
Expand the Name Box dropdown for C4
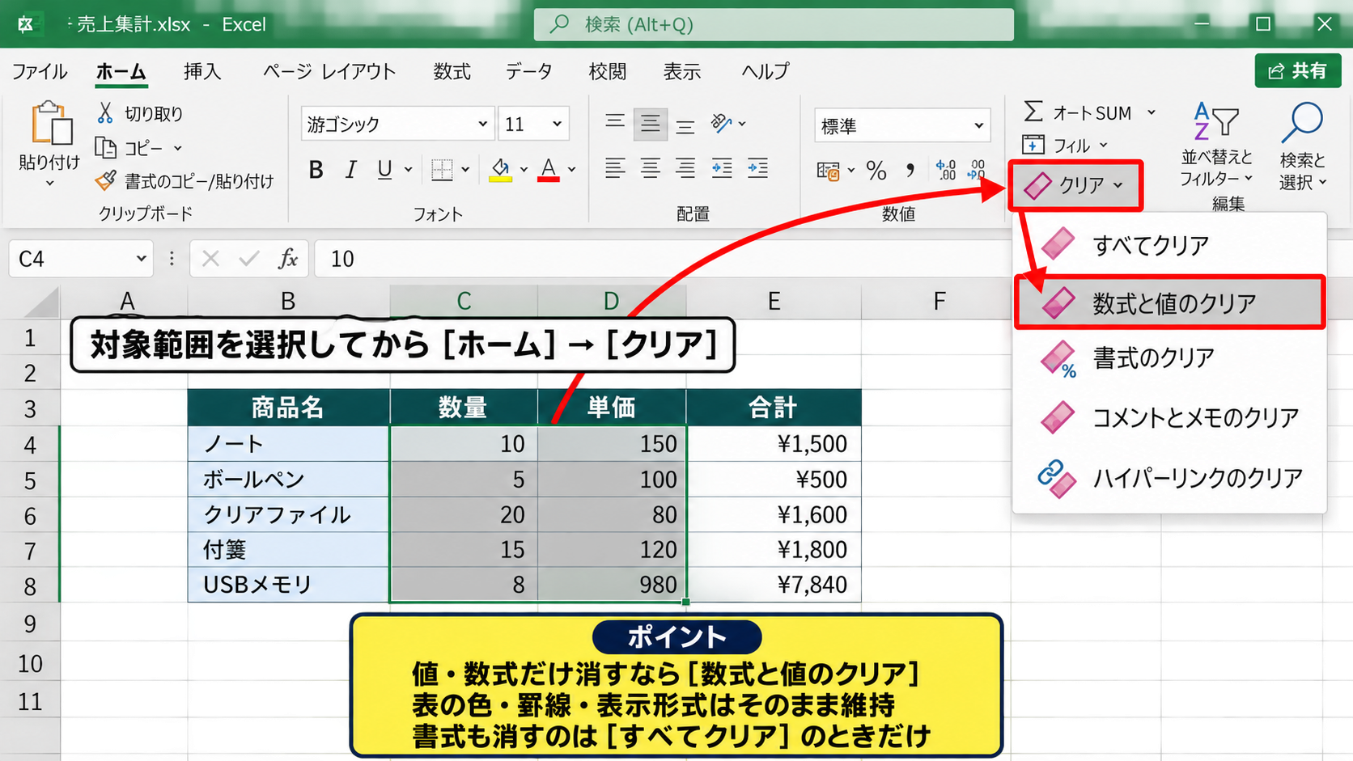141,259
